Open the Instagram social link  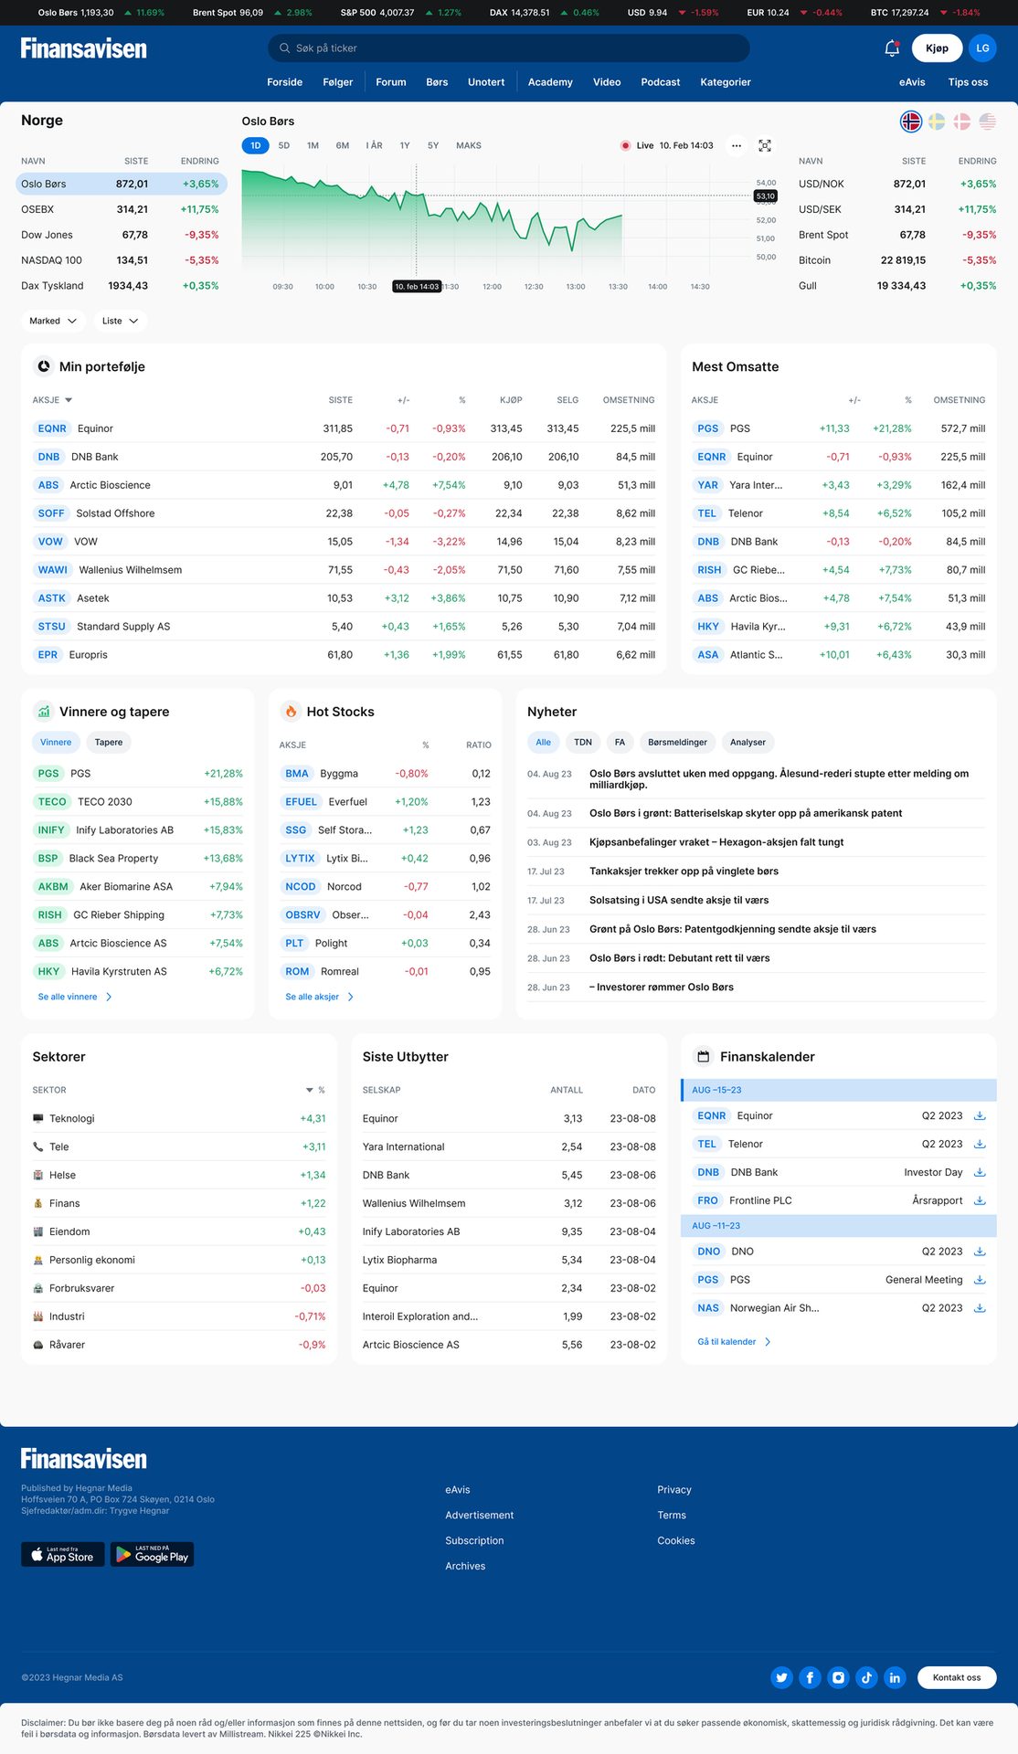838,1677
